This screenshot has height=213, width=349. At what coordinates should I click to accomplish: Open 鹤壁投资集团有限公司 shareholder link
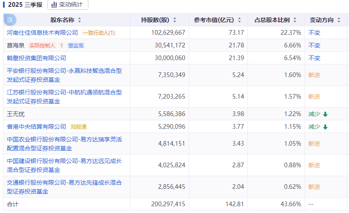point(37,58)
